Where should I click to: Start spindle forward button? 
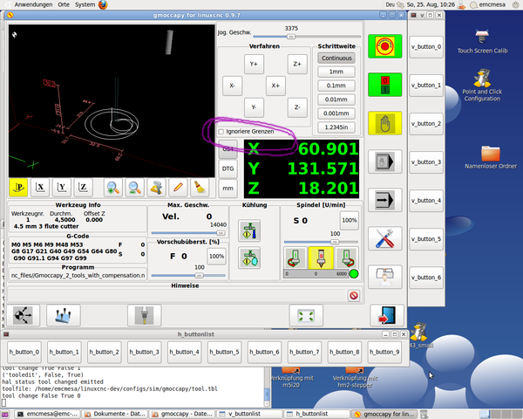347,258
